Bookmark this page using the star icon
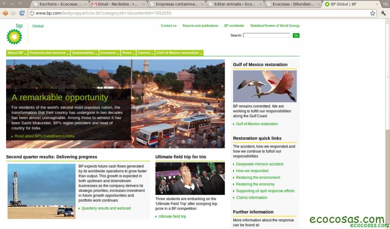Screen dimensions: 390x229 (x=372, y=13)
